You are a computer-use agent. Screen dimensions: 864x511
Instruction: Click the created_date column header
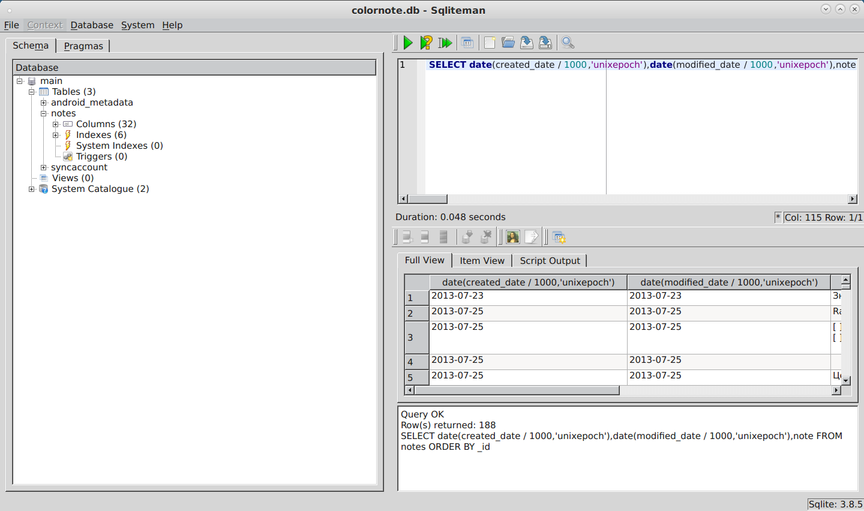coord(528,282)
